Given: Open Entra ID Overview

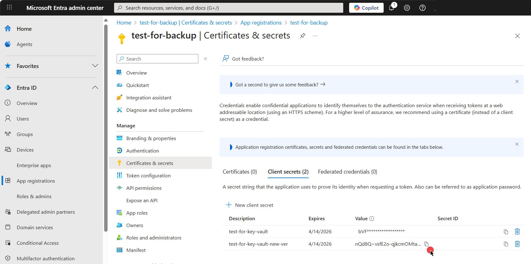Looking at the screenshot, I should click(27, 103).
